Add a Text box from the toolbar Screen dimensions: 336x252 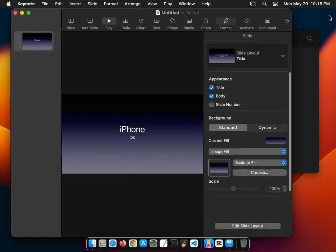[x=157, y=24]
